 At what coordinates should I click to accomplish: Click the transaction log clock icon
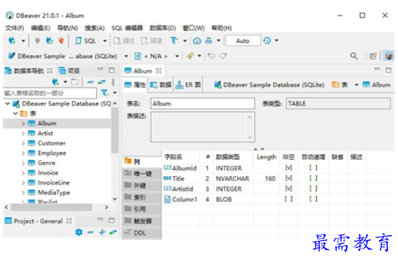(x=267, y=41)
